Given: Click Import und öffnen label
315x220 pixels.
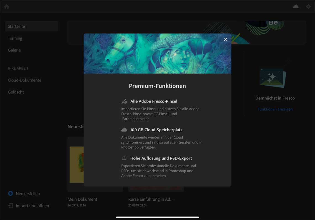Looking at the screenshot, I should point(32,206).
